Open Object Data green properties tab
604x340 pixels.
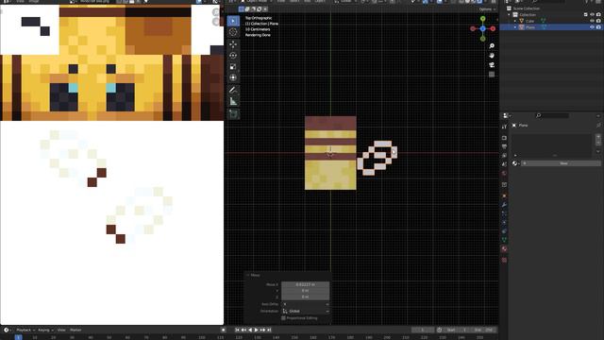tap(504, 240)
